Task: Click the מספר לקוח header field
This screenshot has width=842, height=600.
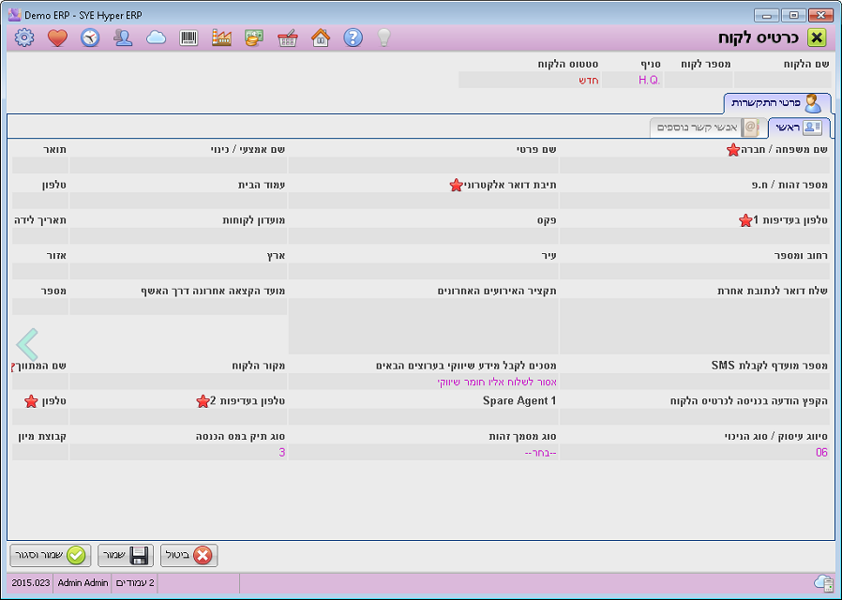Action: [x=699, y=80]
